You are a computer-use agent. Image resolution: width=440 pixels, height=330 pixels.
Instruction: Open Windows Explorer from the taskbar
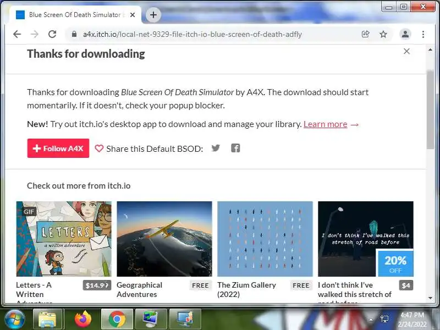(47, 320)
